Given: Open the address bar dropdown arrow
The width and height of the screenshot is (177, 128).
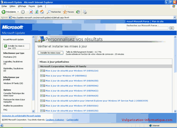Looking at the screenshot, I should coord(174,17).
